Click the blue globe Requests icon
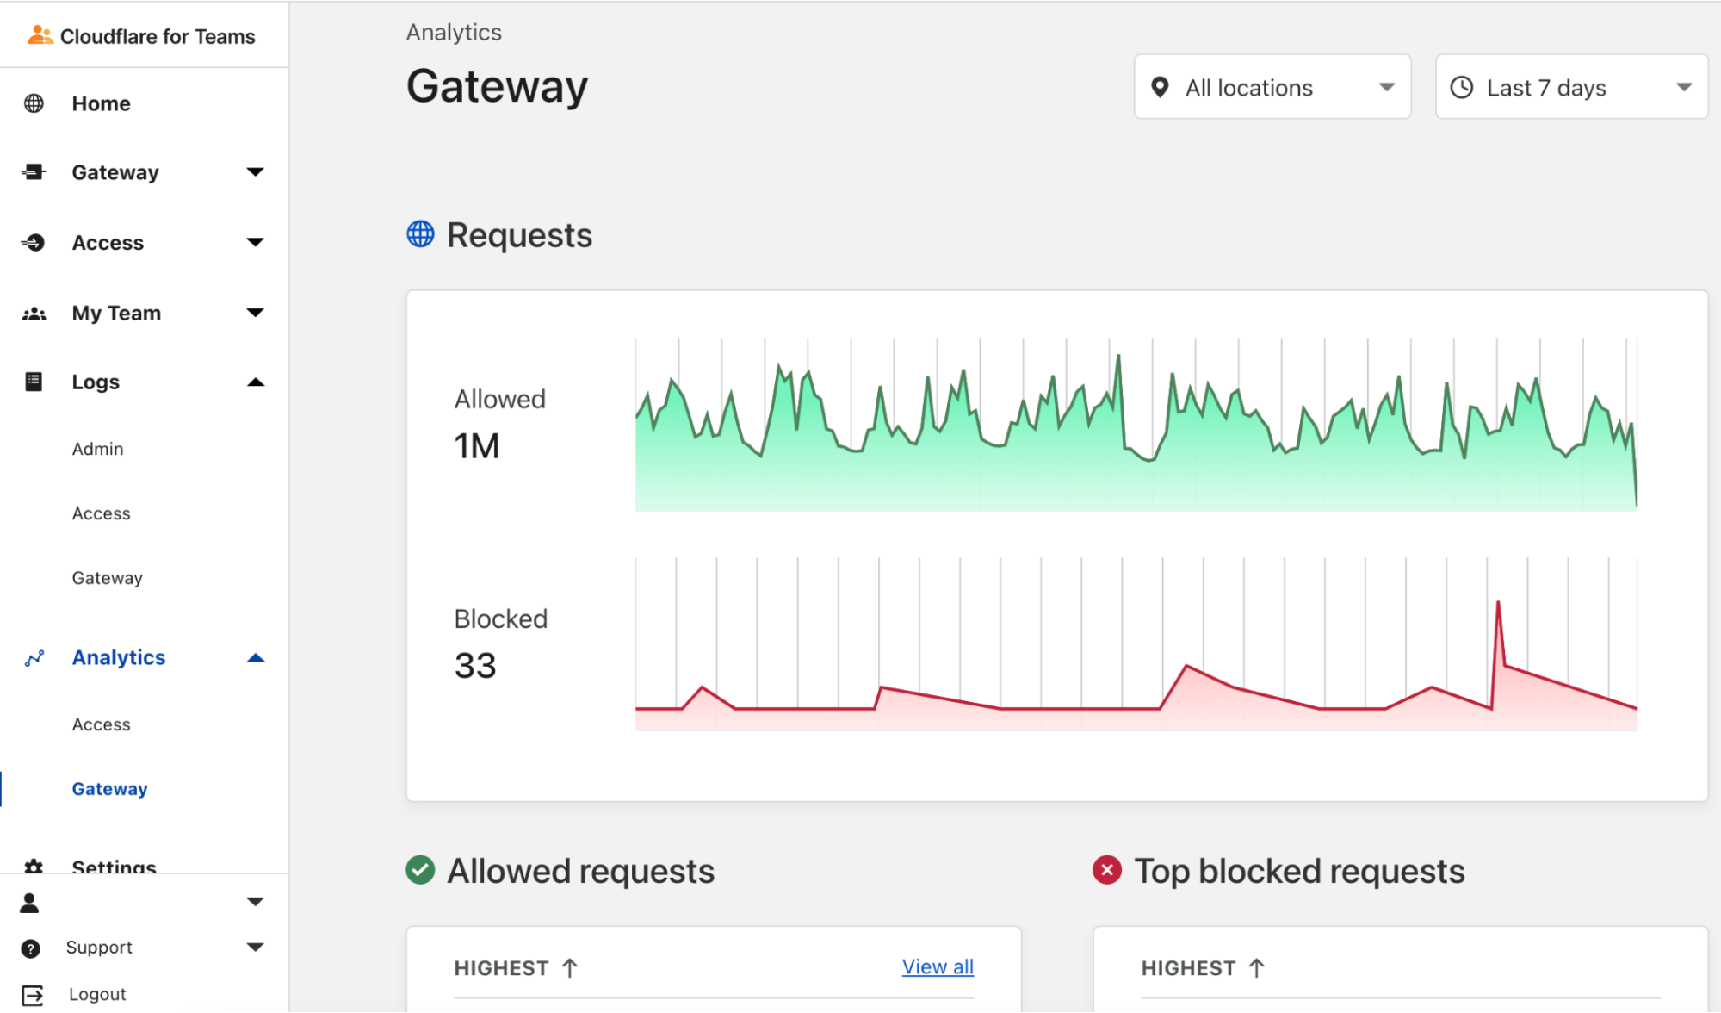Viewport: 1721px width, 1013px height. (420, 233)
